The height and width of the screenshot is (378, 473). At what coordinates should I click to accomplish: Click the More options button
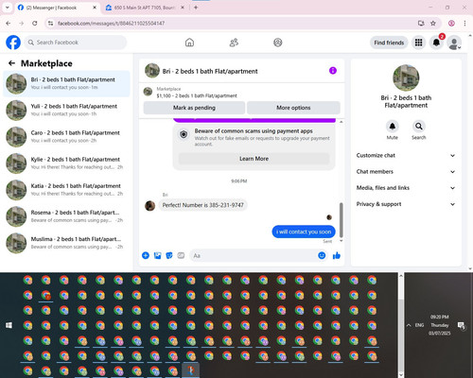[293, 108]
